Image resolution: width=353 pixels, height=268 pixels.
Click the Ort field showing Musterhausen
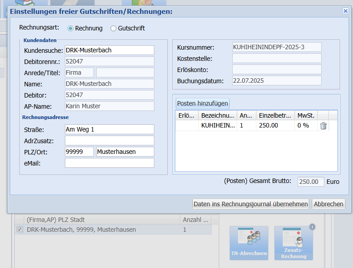point(125,152)
